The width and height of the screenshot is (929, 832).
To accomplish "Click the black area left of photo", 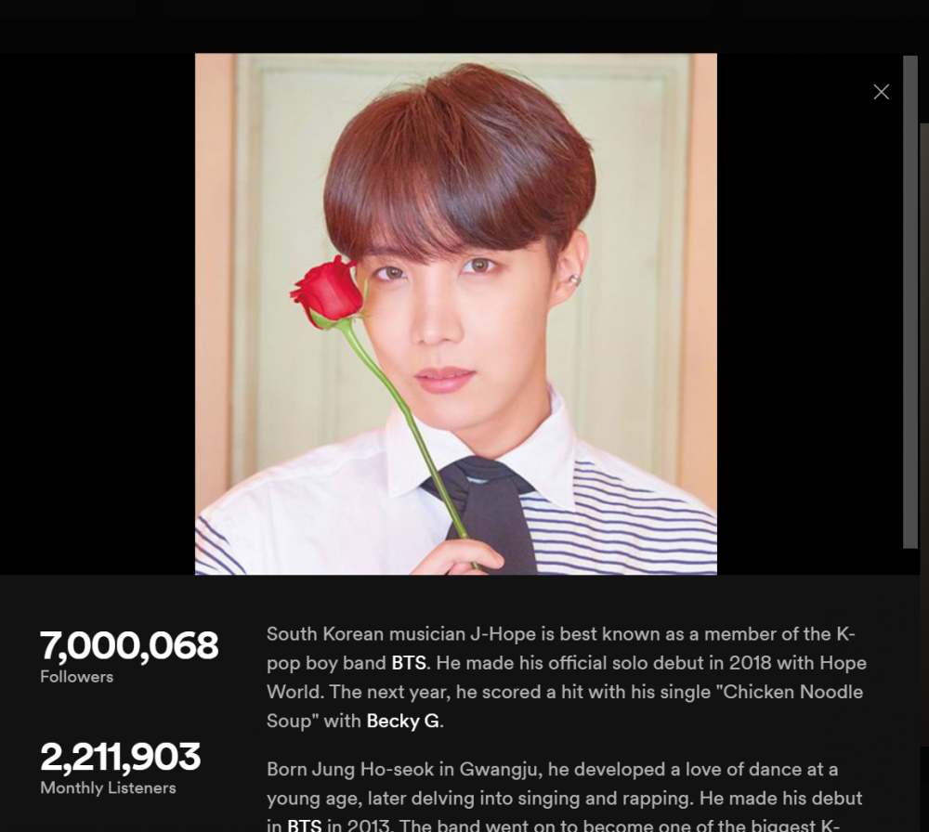I will coord(98,314).
